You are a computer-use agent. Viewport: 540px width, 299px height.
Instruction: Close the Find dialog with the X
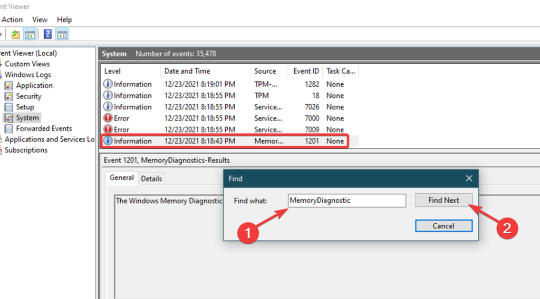tap(469, 178)
